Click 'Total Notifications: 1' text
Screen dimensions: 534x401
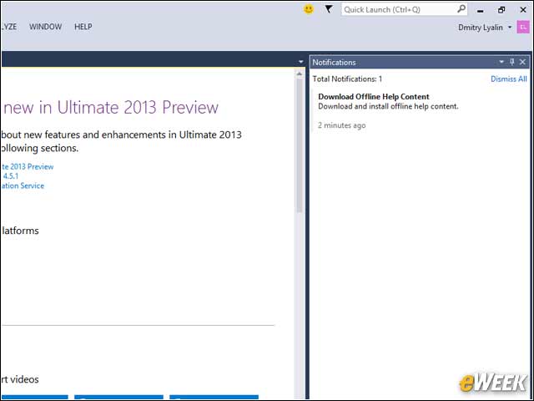point(347,79)
